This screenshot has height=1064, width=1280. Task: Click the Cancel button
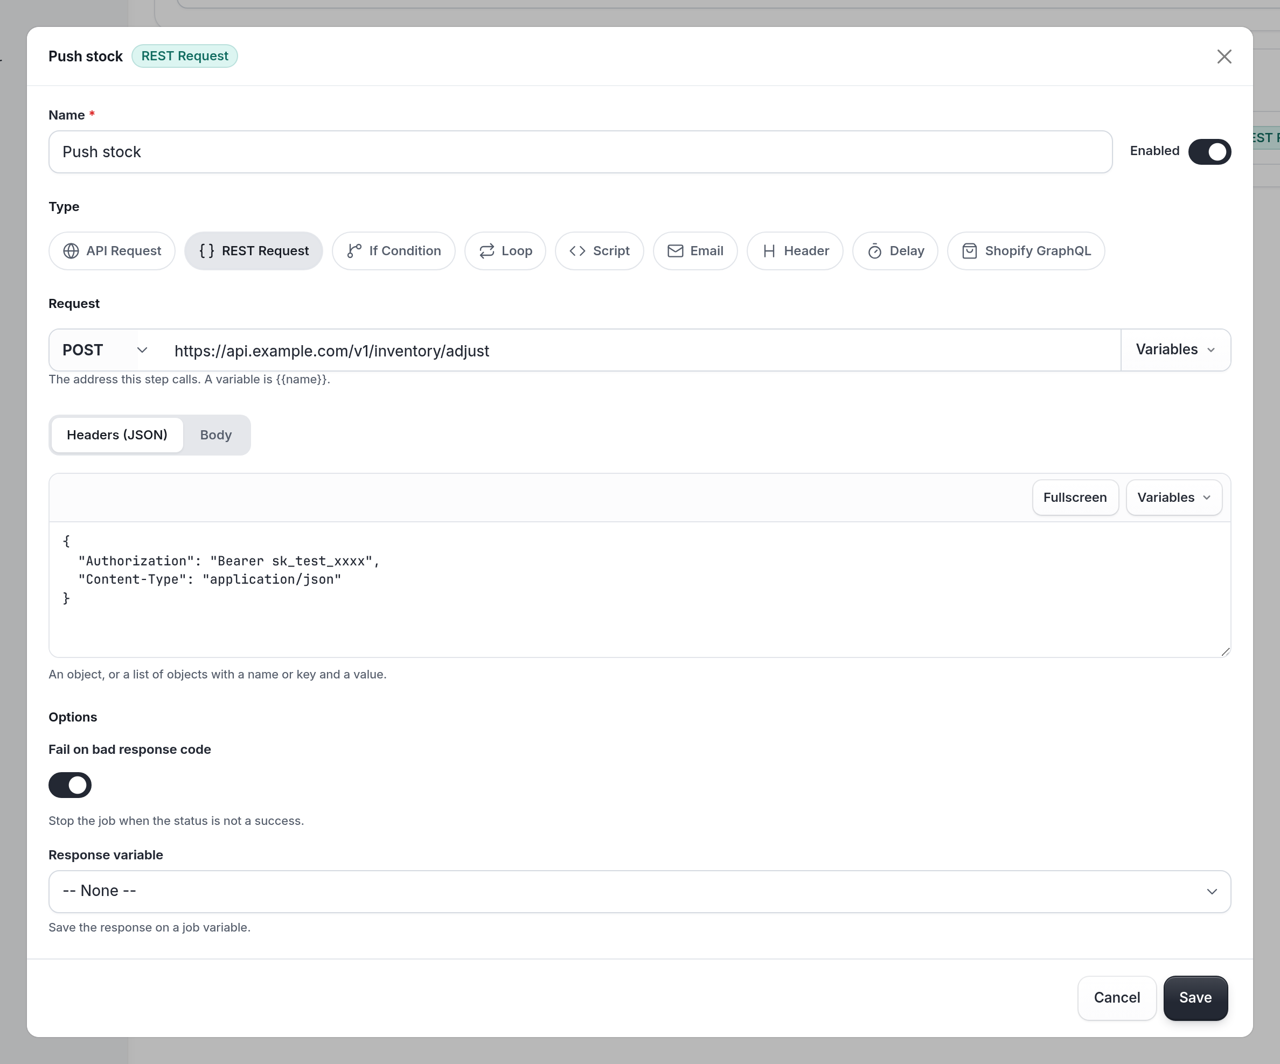click(x=1117, y=998)
